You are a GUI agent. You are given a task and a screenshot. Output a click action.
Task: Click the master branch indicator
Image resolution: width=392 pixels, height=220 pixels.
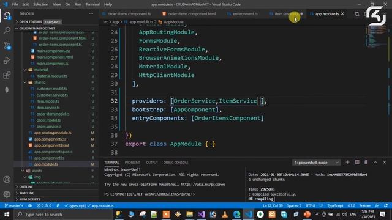point(14,205)
